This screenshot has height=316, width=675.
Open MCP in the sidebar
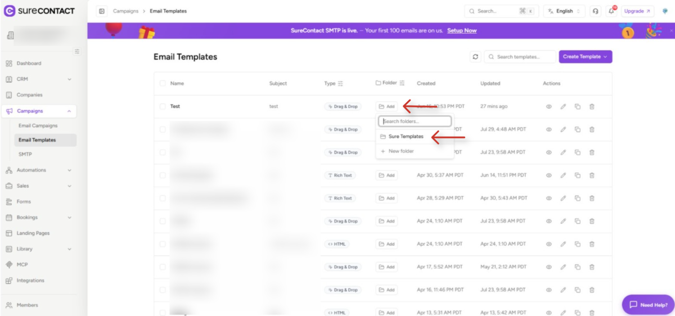pos(39,264)
